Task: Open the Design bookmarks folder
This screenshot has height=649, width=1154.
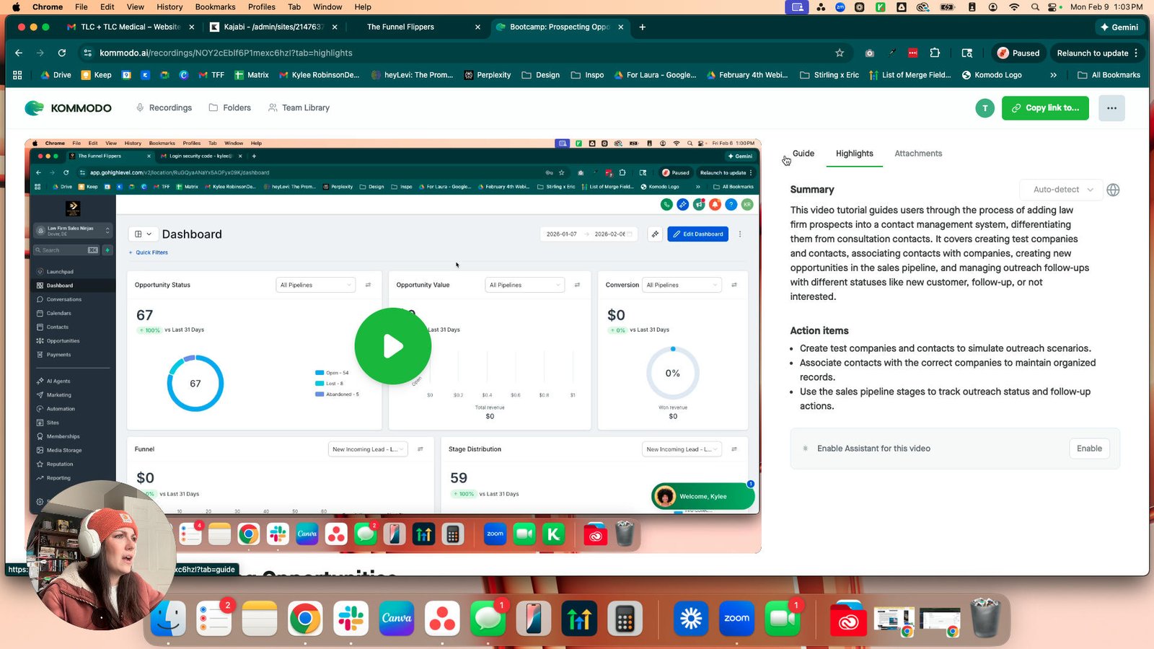Action: [540, 75]
